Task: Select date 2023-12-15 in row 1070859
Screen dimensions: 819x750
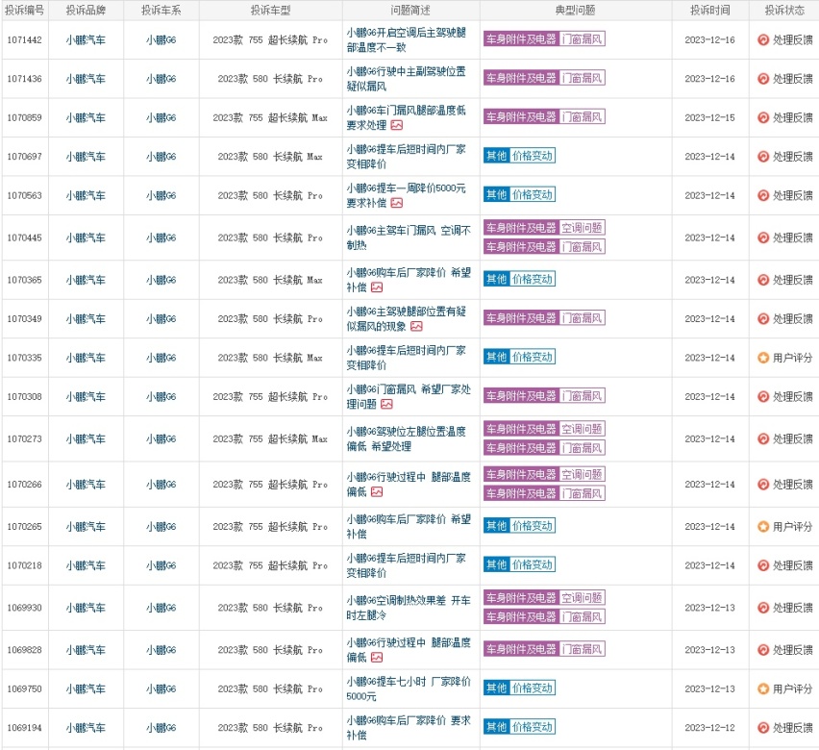Action: pyautogui.click(x=709, y=117)
